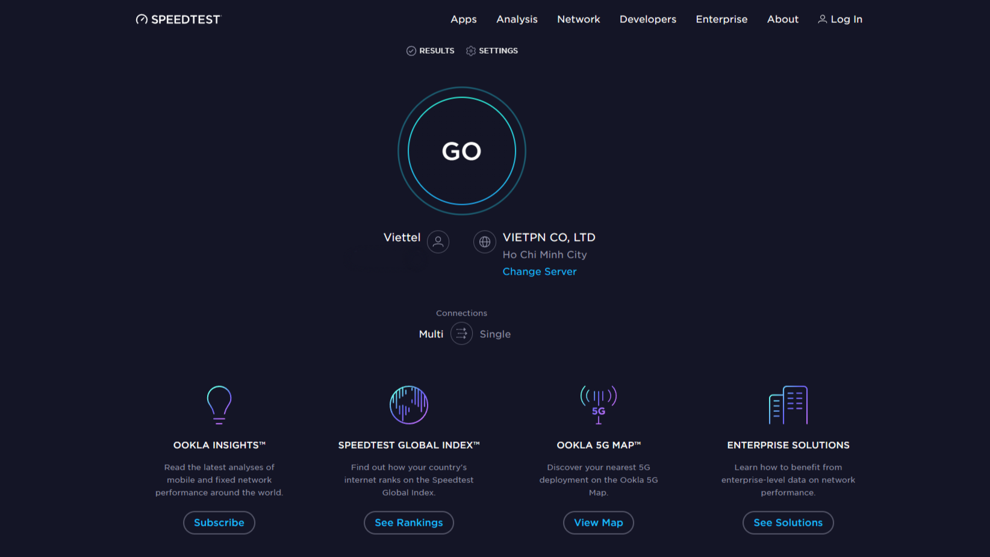
Task: Open the Apps menu
Action: tap(463, 19)
